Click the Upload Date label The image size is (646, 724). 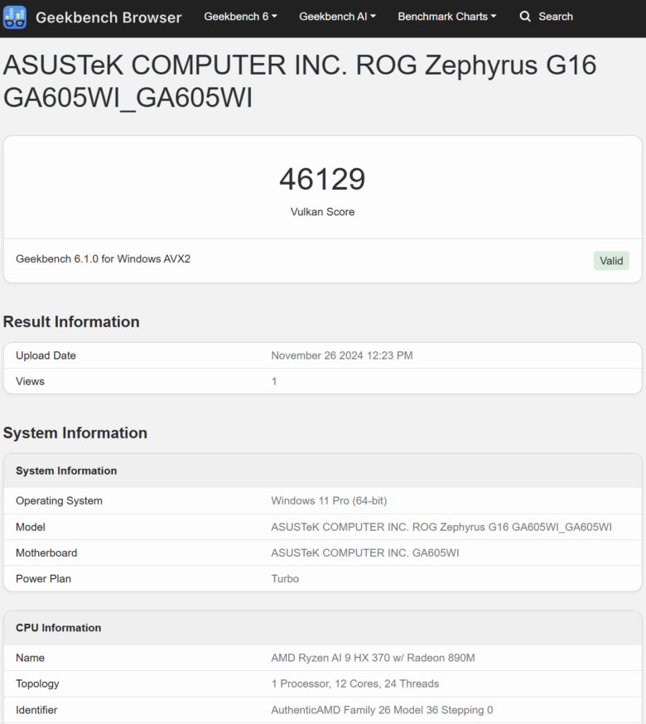tap(46, 355)
